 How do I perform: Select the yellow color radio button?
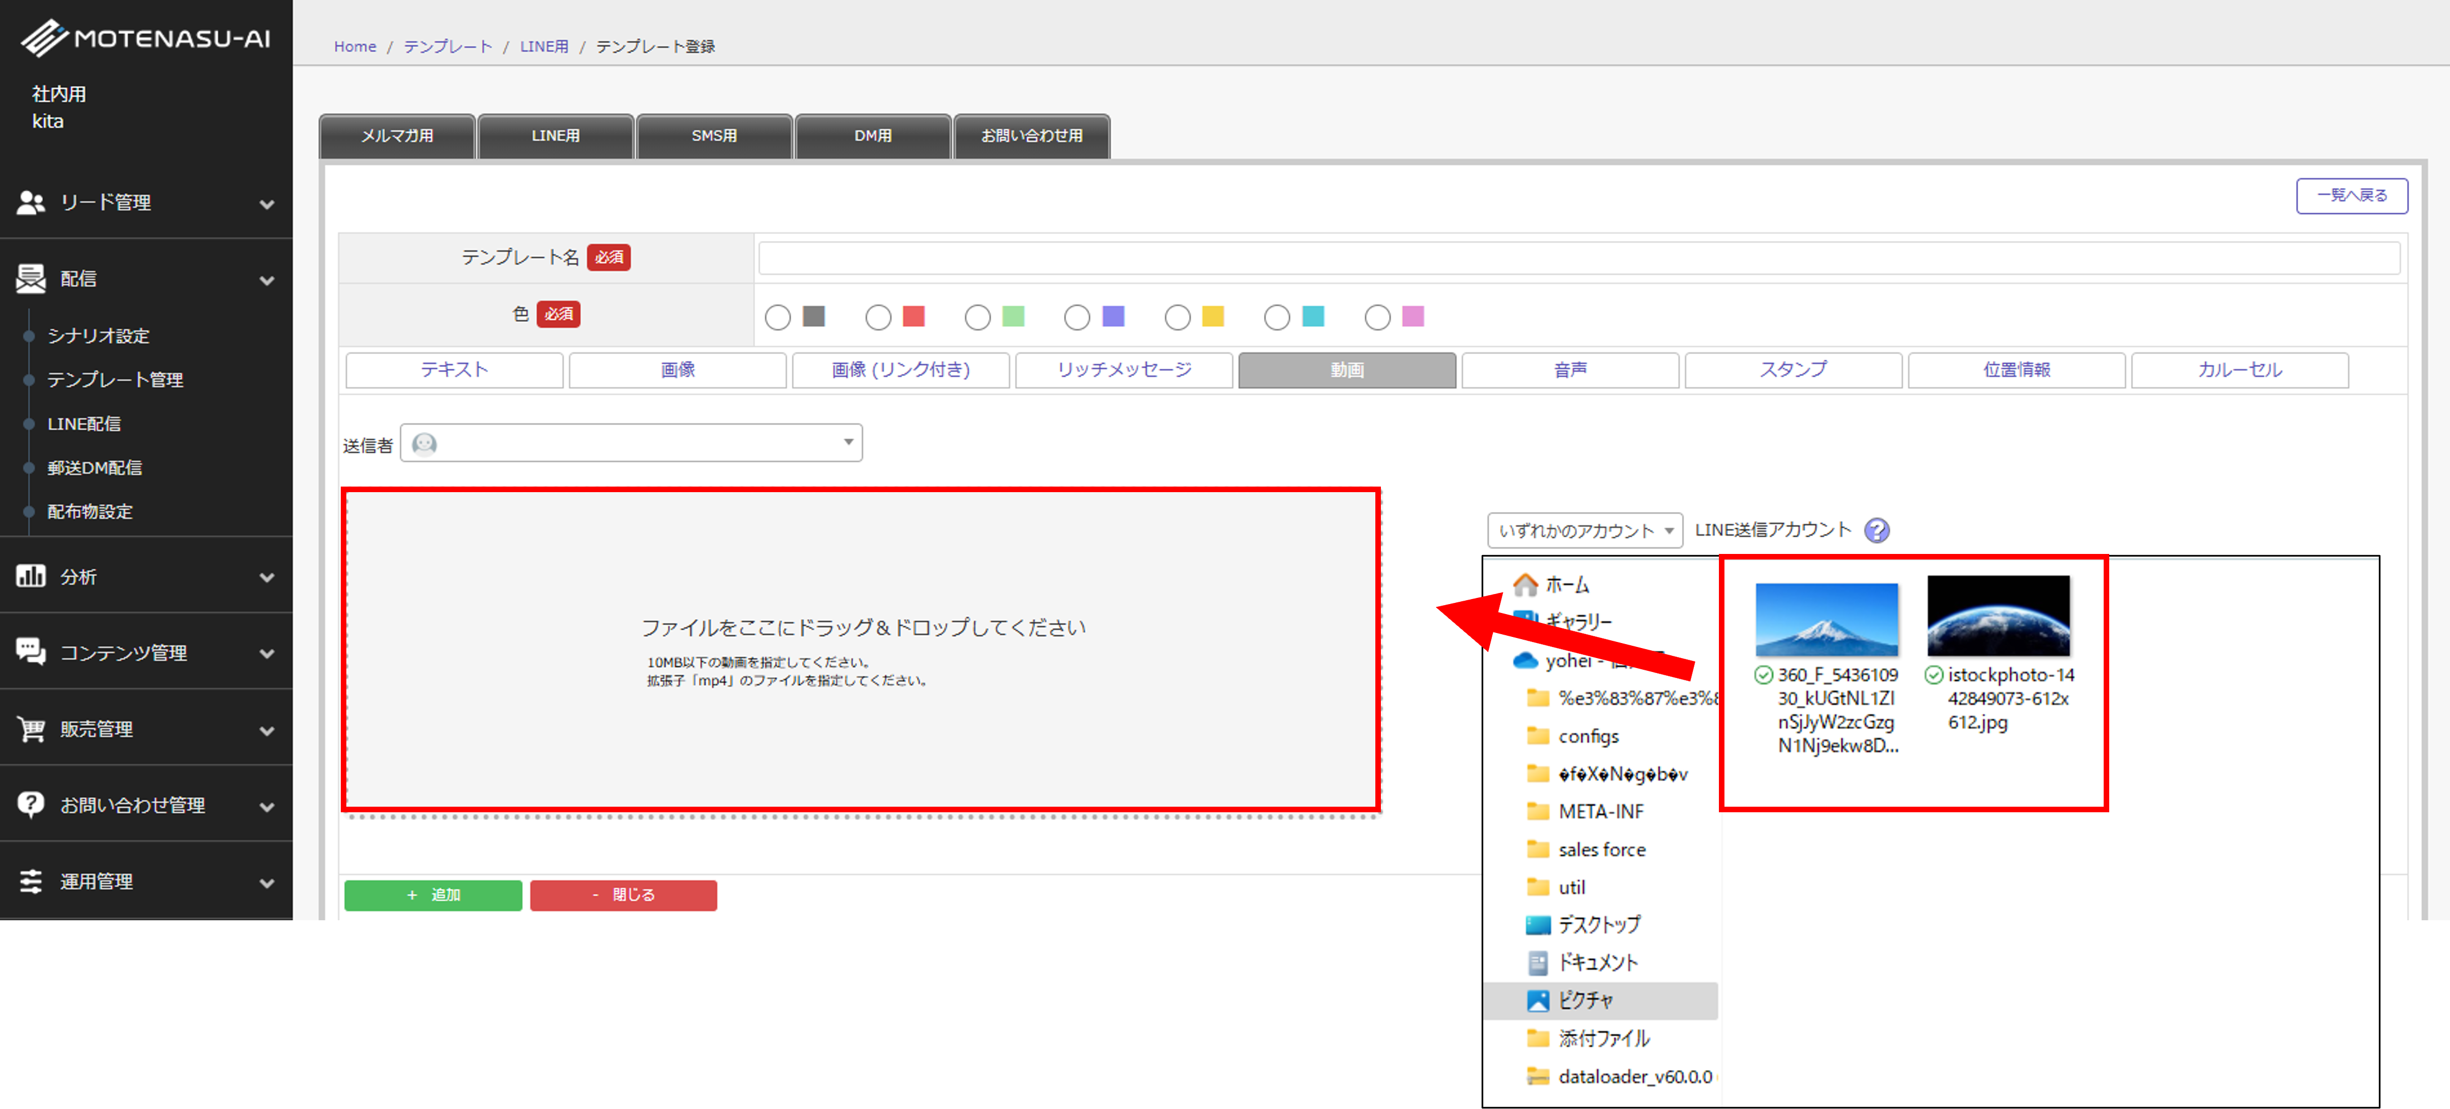click(1177, 318)
